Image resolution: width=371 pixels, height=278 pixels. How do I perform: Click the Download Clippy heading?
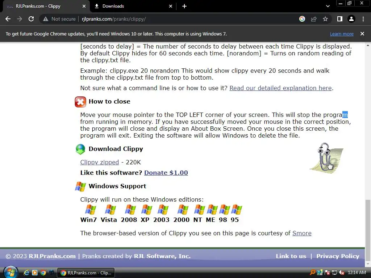[x=116, y=149]
